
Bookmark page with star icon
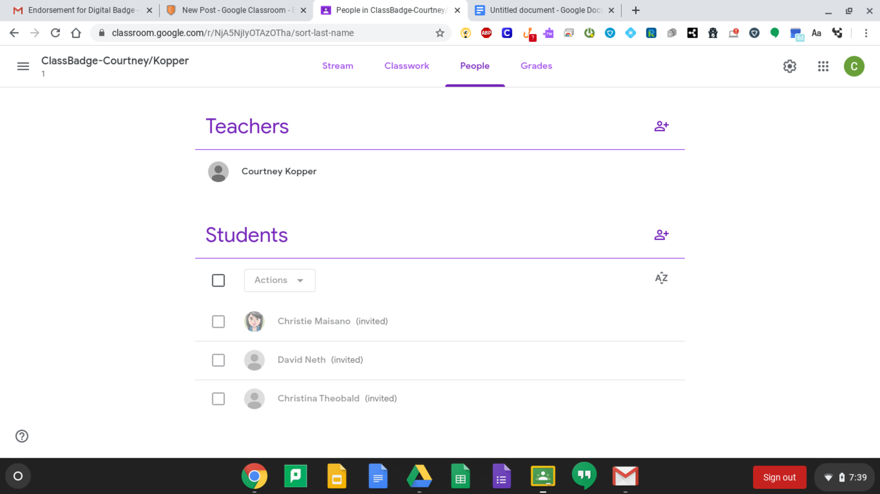[440, 33]
